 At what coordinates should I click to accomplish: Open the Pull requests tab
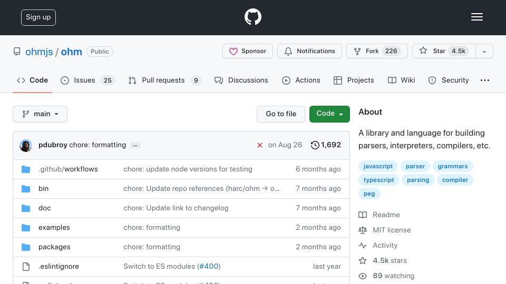[164, 80]
